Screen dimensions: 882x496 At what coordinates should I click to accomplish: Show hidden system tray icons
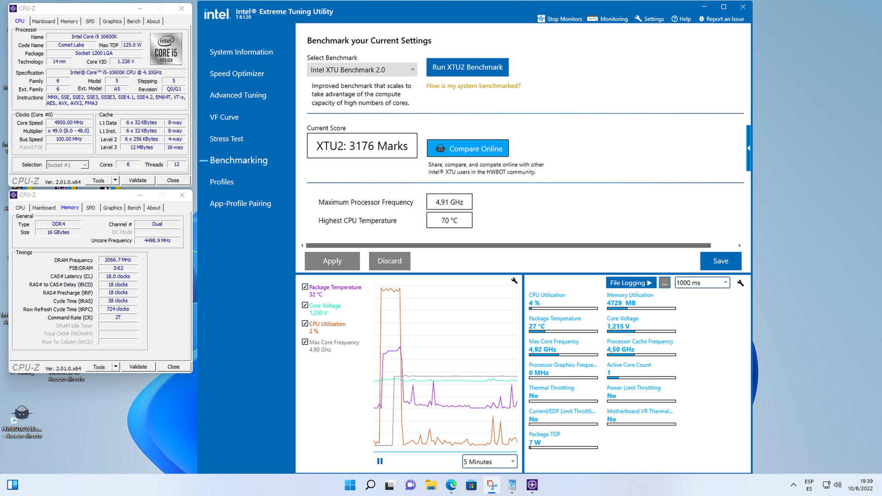793,485
